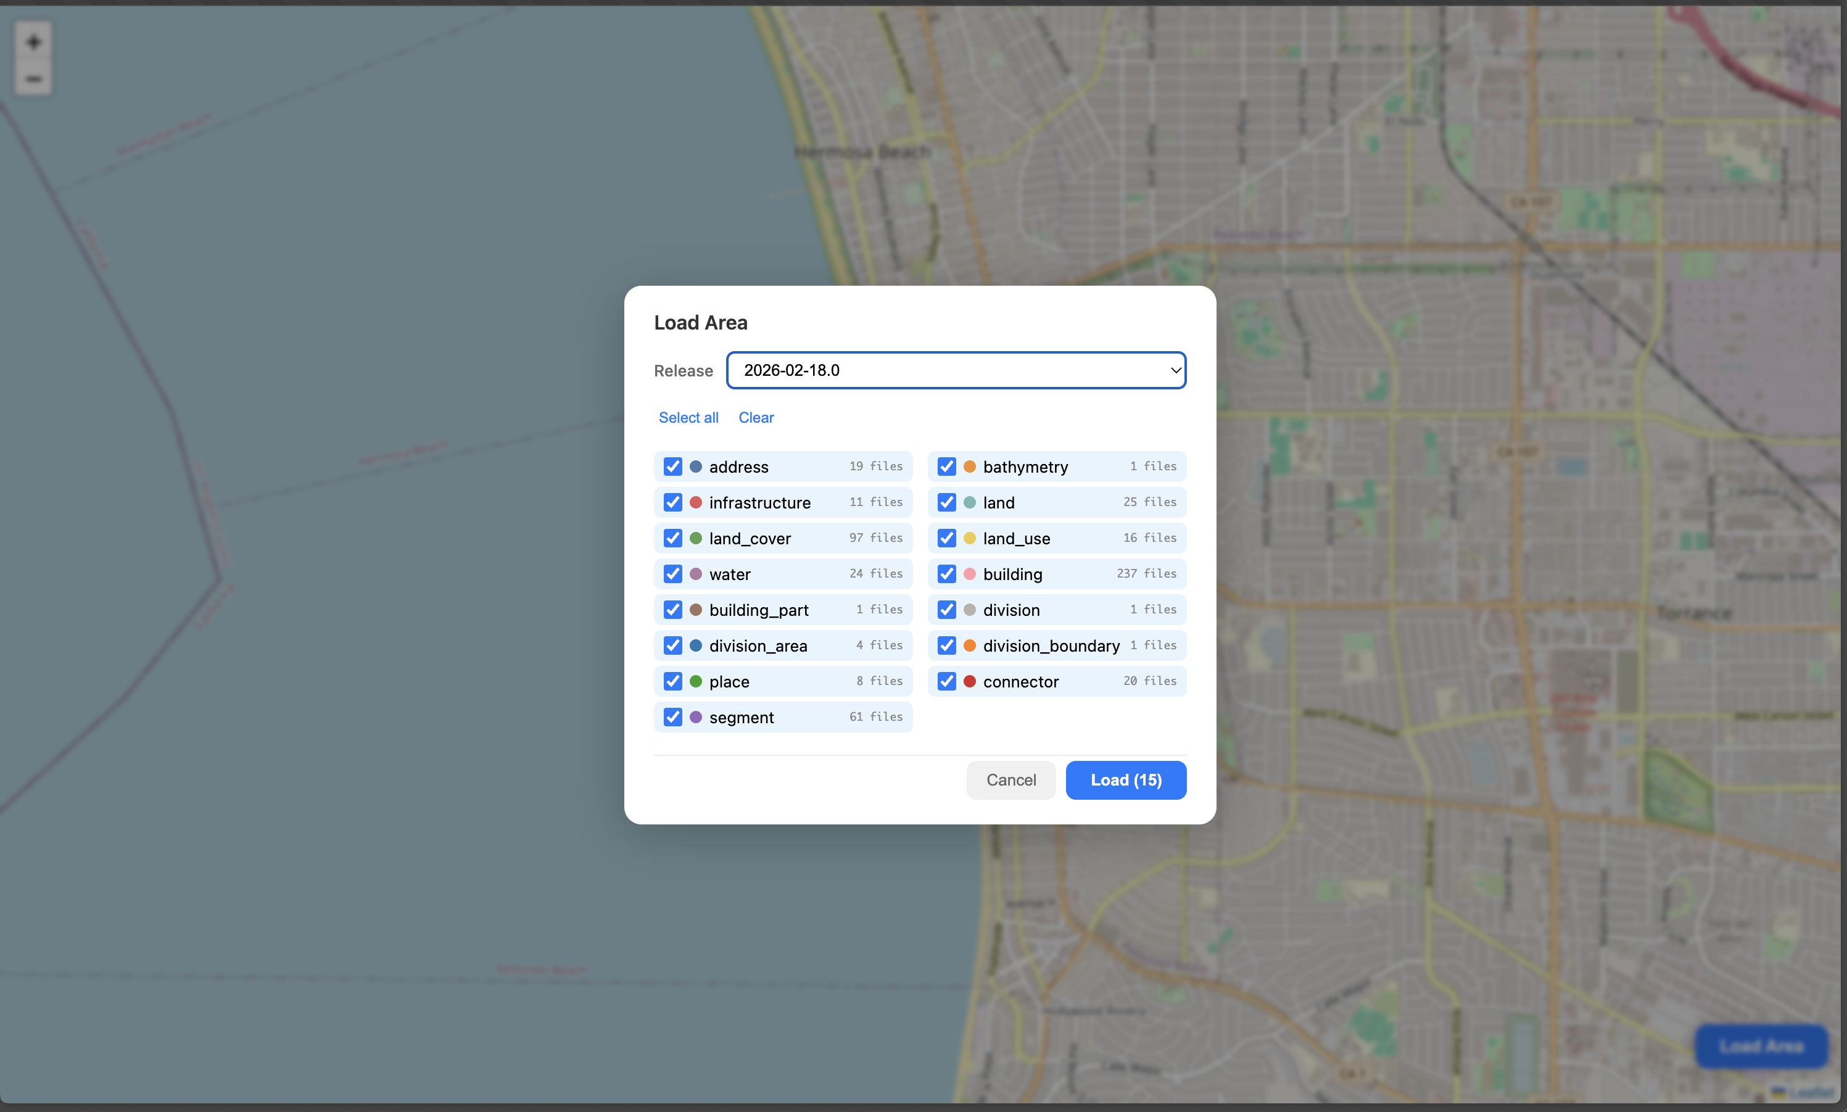Click the red dot icon beside connector
Image resolution: width=1847 pixels, height=1112 pixels.
(x=969, y=681)
